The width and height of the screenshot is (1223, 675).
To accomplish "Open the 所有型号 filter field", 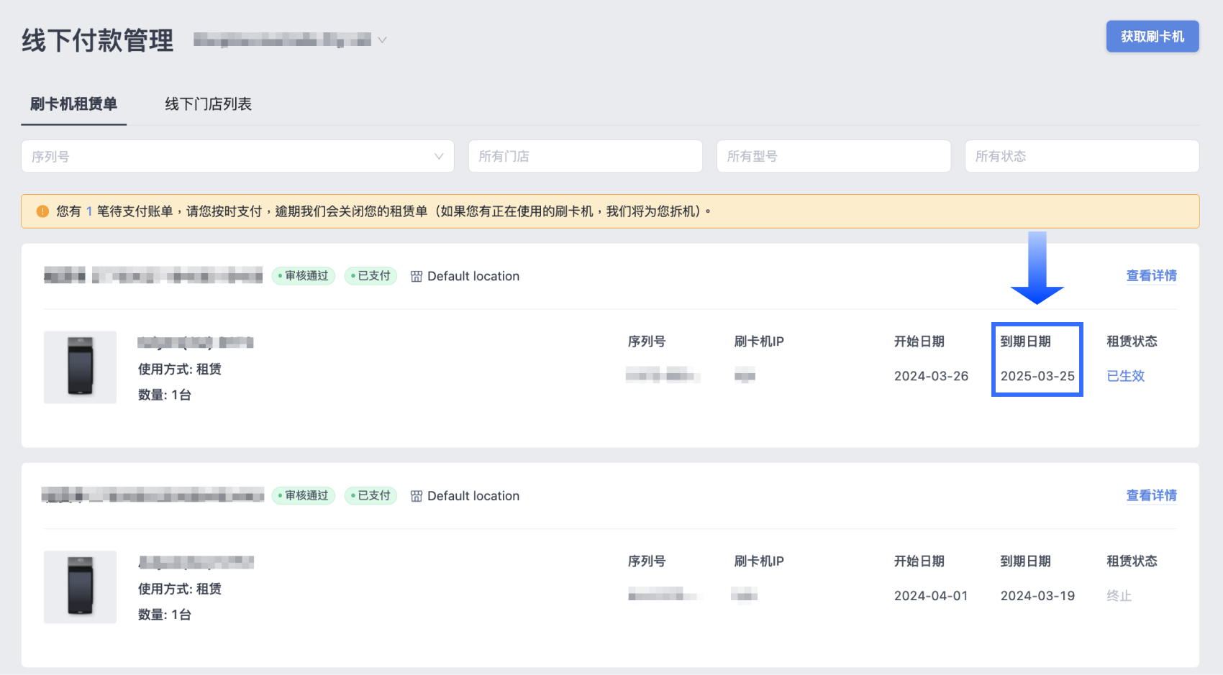I will click(833, 156).
